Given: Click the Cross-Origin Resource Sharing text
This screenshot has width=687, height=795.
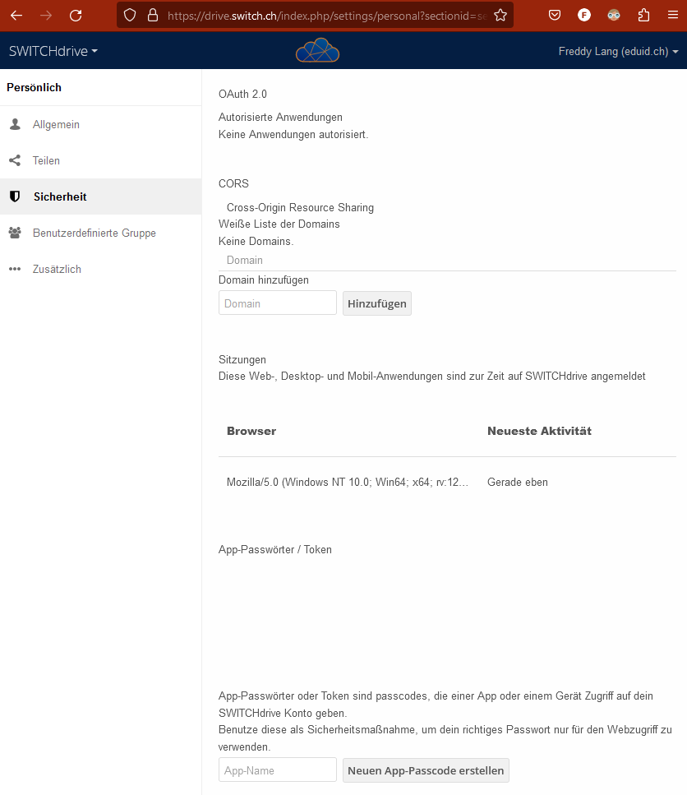Looking at the screenshot, I should (x=300, y=207).
